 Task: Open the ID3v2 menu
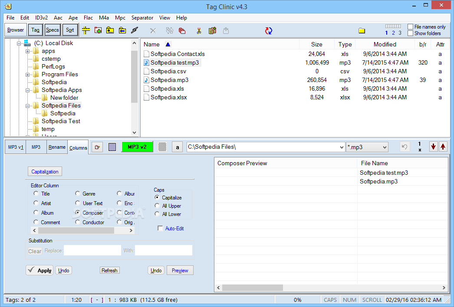point(41,18)
